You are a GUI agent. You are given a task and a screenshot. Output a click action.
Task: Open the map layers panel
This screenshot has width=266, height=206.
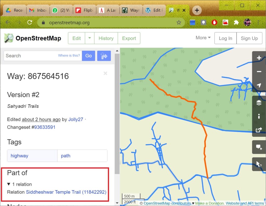click(x=259, y=103)
